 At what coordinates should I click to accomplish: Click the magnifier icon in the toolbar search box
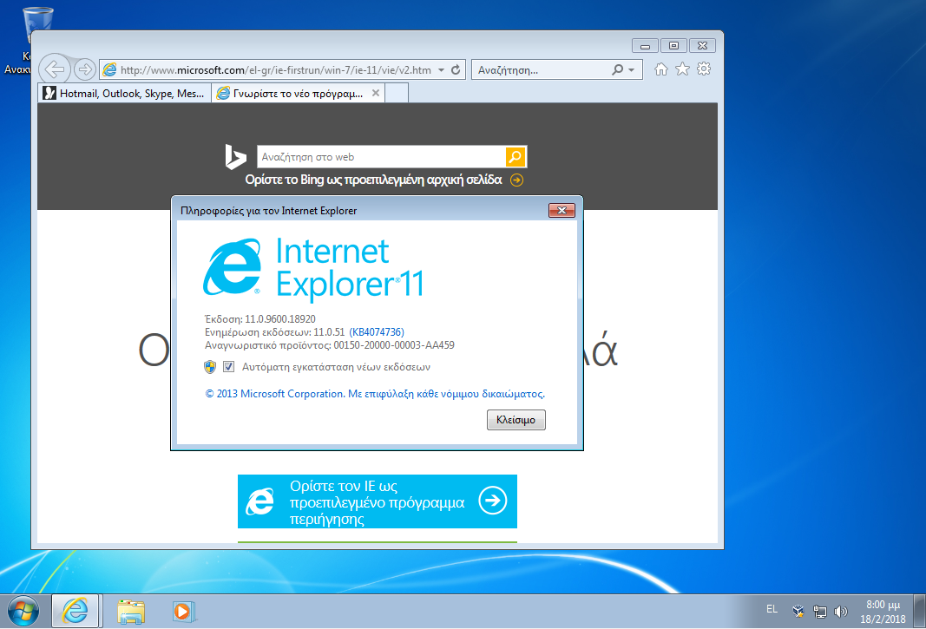pyautogui.click(x=617, y=69)
